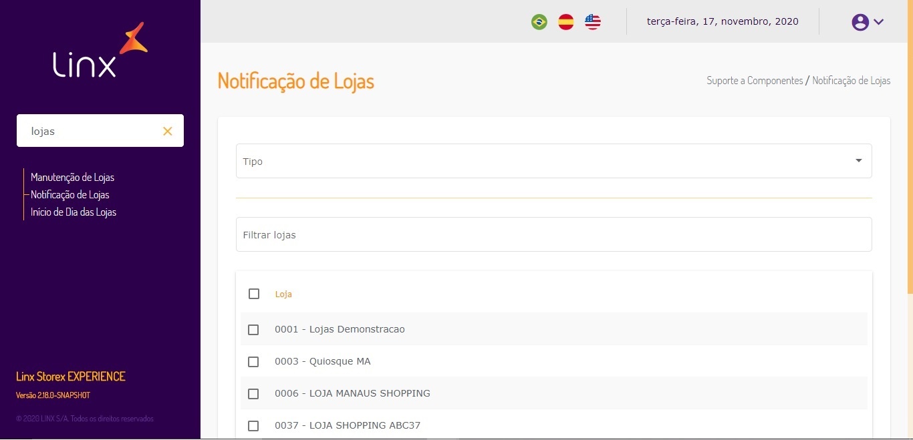Screen dimensions: 913x440
Task: Open the Tipo dropdown
Action: click(553, 161)
